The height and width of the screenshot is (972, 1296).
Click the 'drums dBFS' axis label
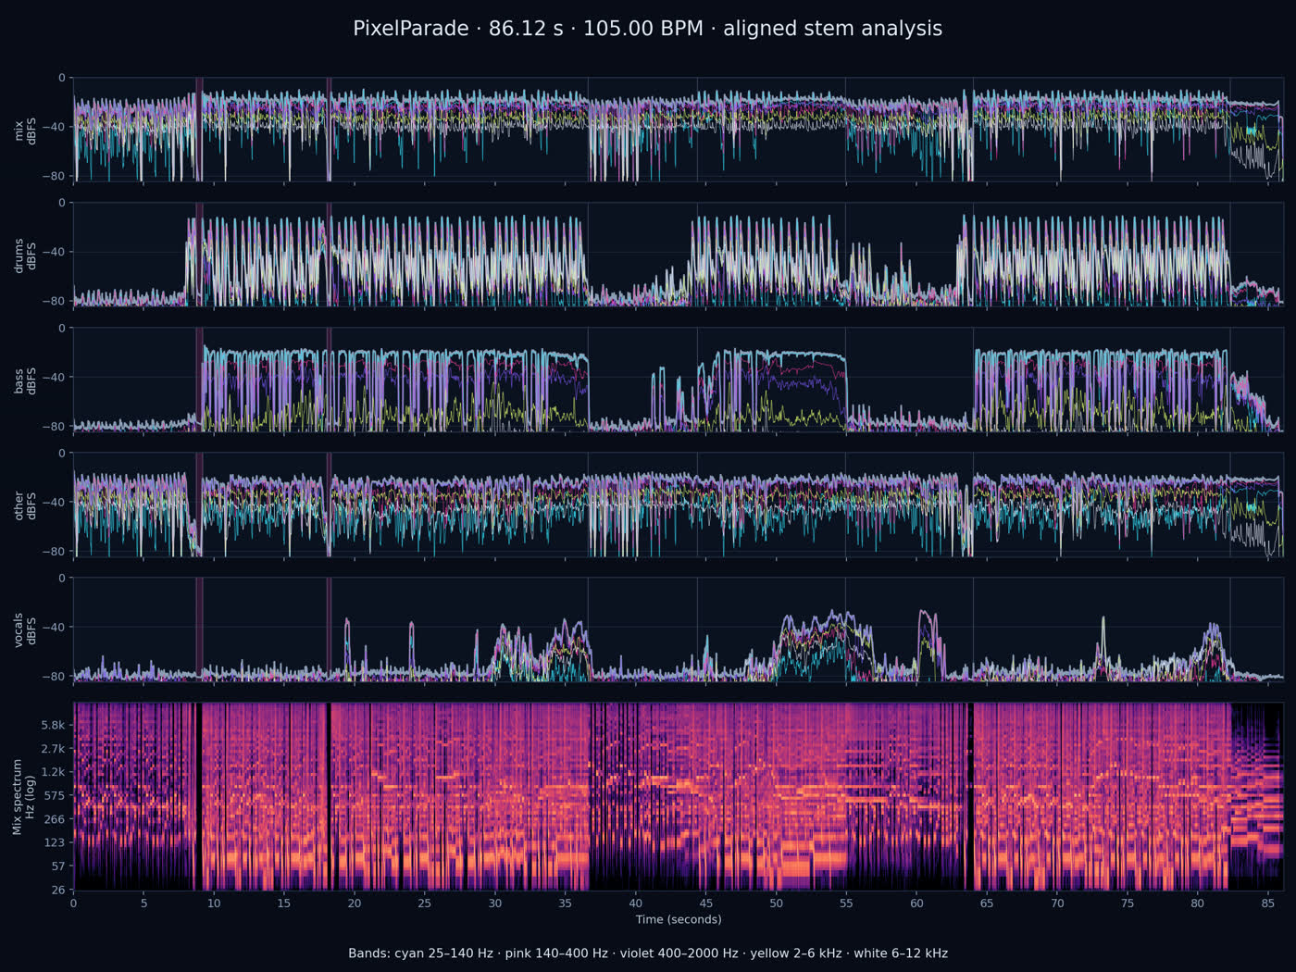click(x=25, y=255)
